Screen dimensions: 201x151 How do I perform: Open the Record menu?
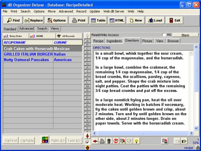[81, 11]
